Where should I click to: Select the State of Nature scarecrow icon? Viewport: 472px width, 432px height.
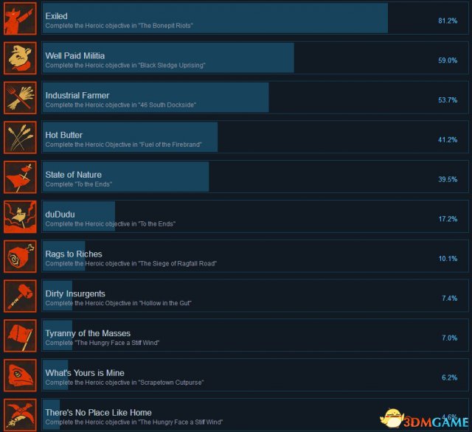[x=20, y=177]
